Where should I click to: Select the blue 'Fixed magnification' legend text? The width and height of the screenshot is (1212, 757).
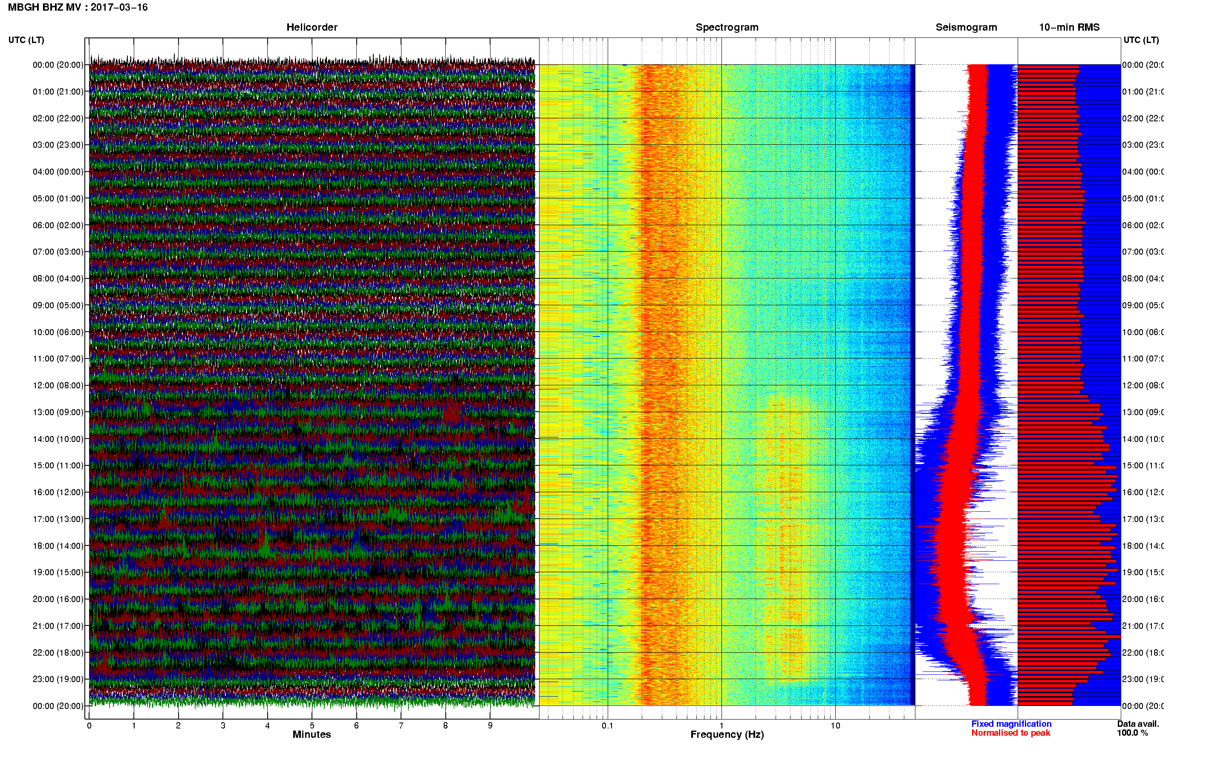click(x=1011, y=724)
